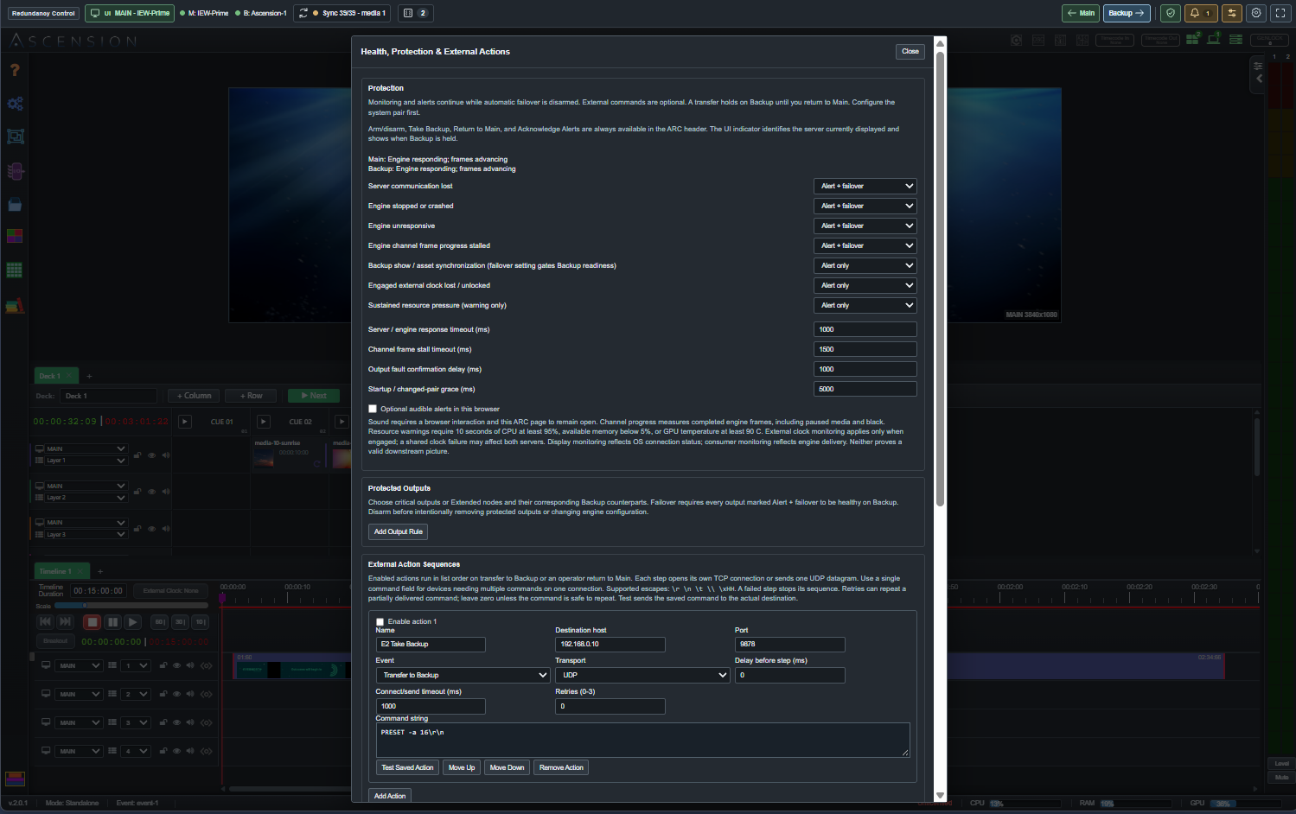Click the shield protection status icon
Image resolution: width=1296 pixels, height=814 pixels.
[1170, 13]
